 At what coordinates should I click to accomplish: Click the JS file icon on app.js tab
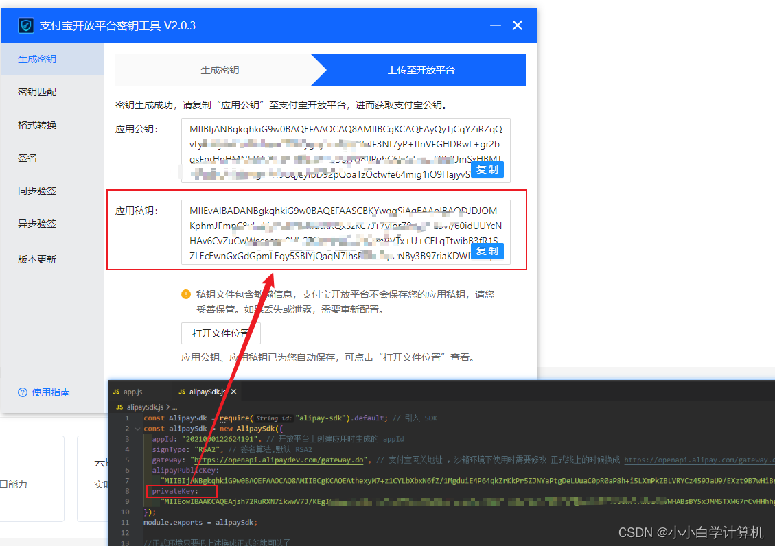tap(117, 392)
